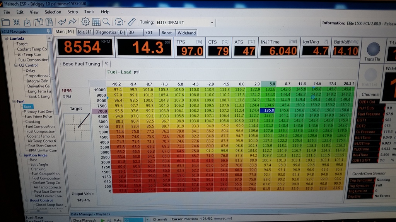
Task: Click the download-to-tray toolbar icon
Action: point(27,22)
